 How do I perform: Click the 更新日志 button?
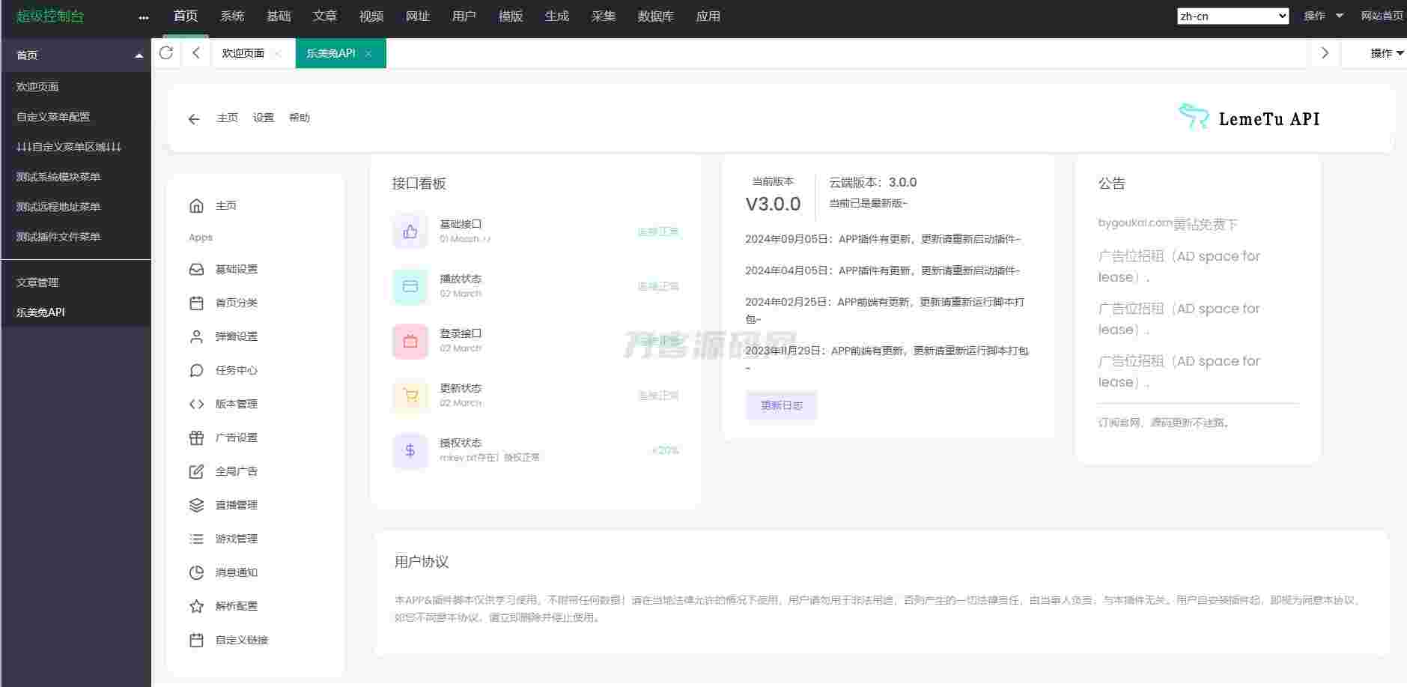click(x=781, y=405)
